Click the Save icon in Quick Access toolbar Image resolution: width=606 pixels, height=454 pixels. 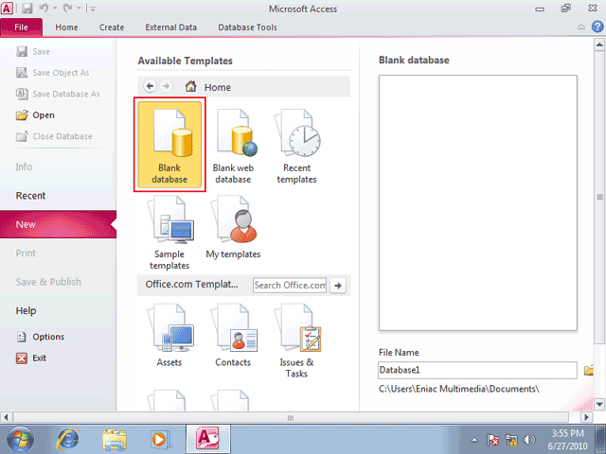(x=27, y=9)
